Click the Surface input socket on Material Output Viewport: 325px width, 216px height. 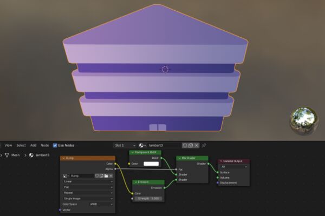[218, 172]
